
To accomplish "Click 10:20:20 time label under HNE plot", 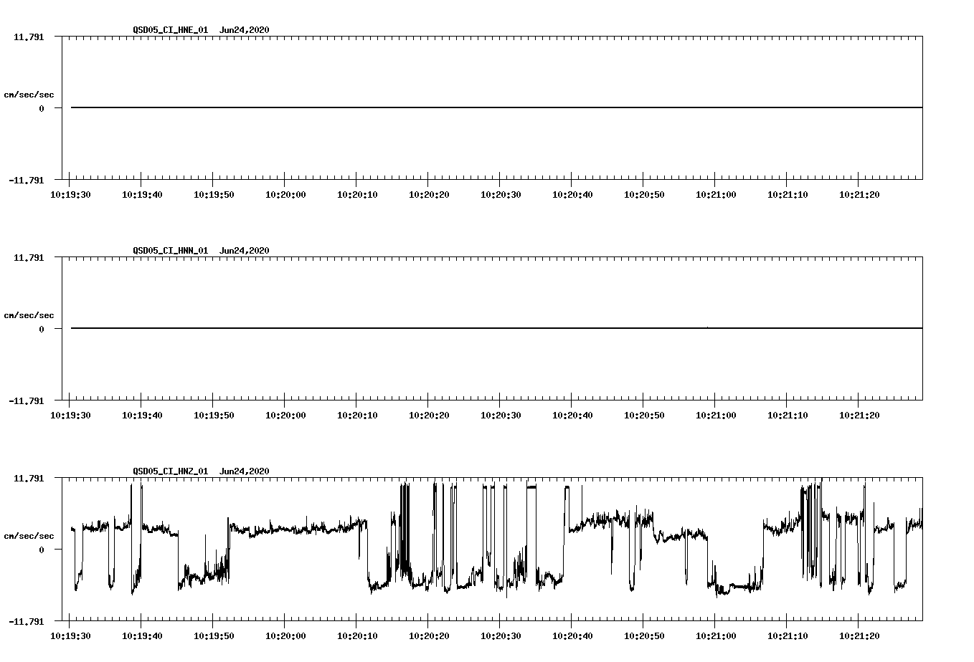I will (x=429, y=194).
